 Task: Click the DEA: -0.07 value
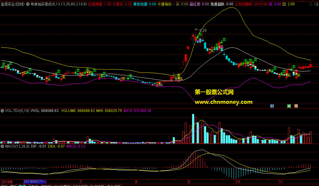pyautogui.click(x=56, y=146)
